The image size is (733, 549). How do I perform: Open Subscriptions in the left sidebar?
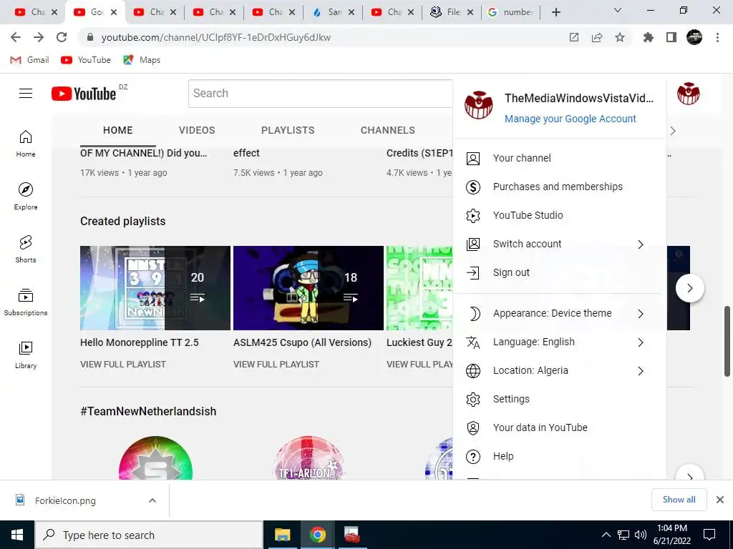point(26,302)
